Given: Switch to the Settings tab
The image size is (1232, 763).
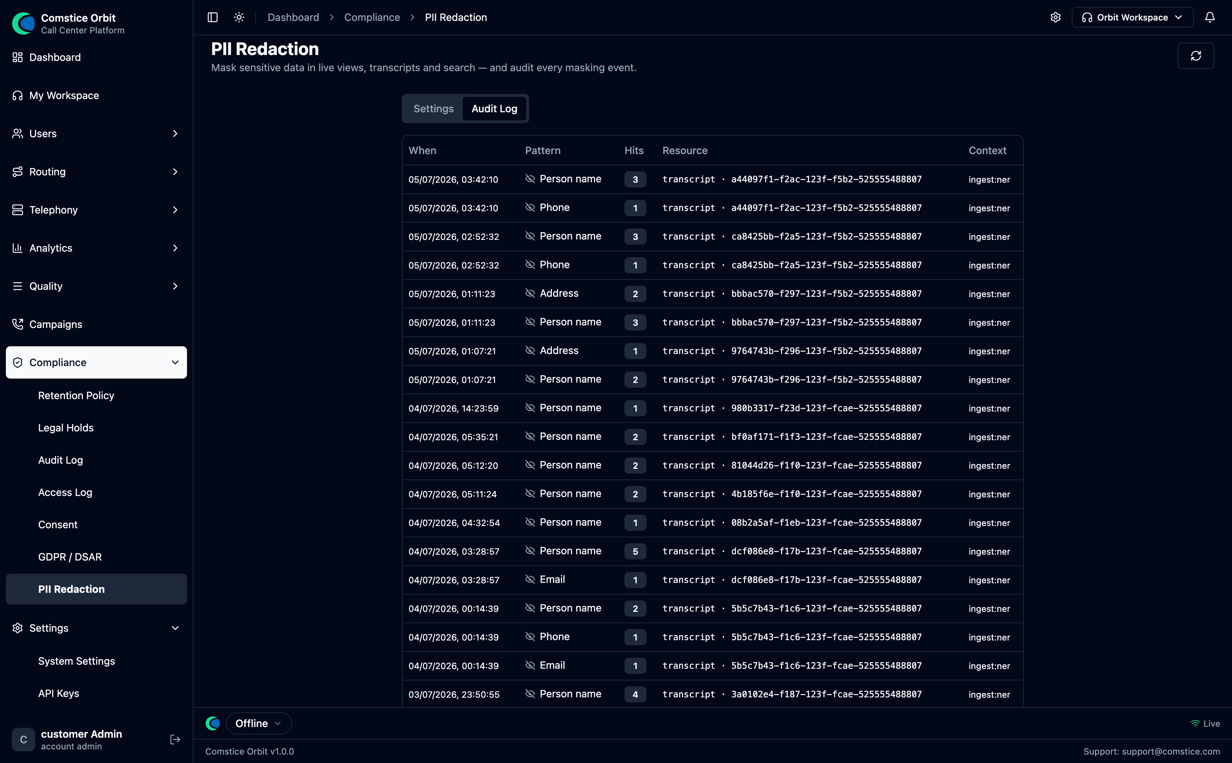Looking at the screenshot, I should [x=433, y=109].
